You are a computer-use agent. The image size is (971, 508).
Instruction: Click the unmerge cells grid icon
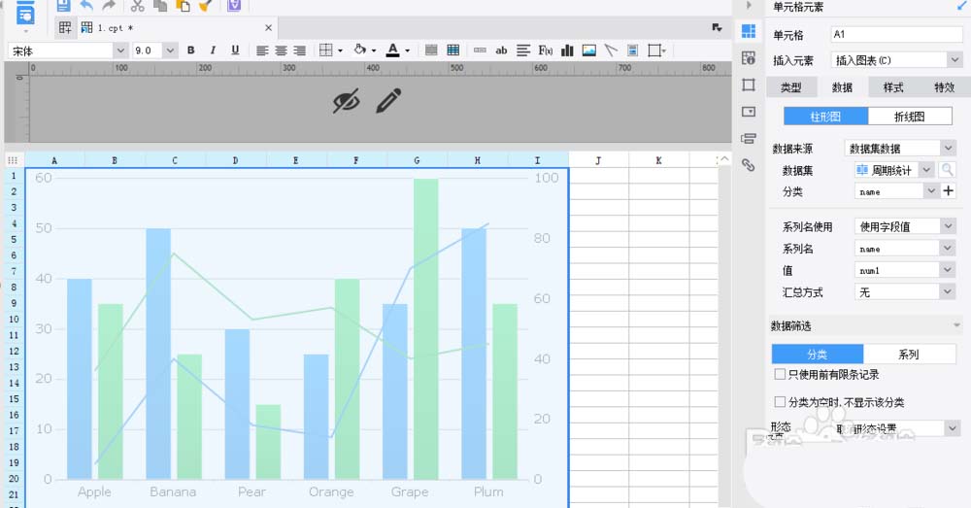pos(453,51)
